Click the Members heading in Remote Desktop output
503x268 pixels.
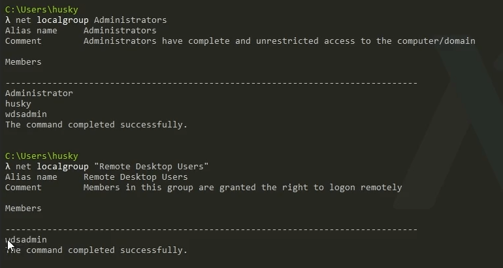[23, 209]
